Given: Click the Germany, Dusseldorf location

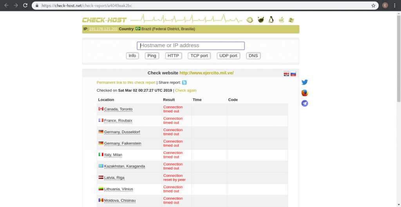Looking at the screenshot, I should pyautogui.click(x=122, y=132).
